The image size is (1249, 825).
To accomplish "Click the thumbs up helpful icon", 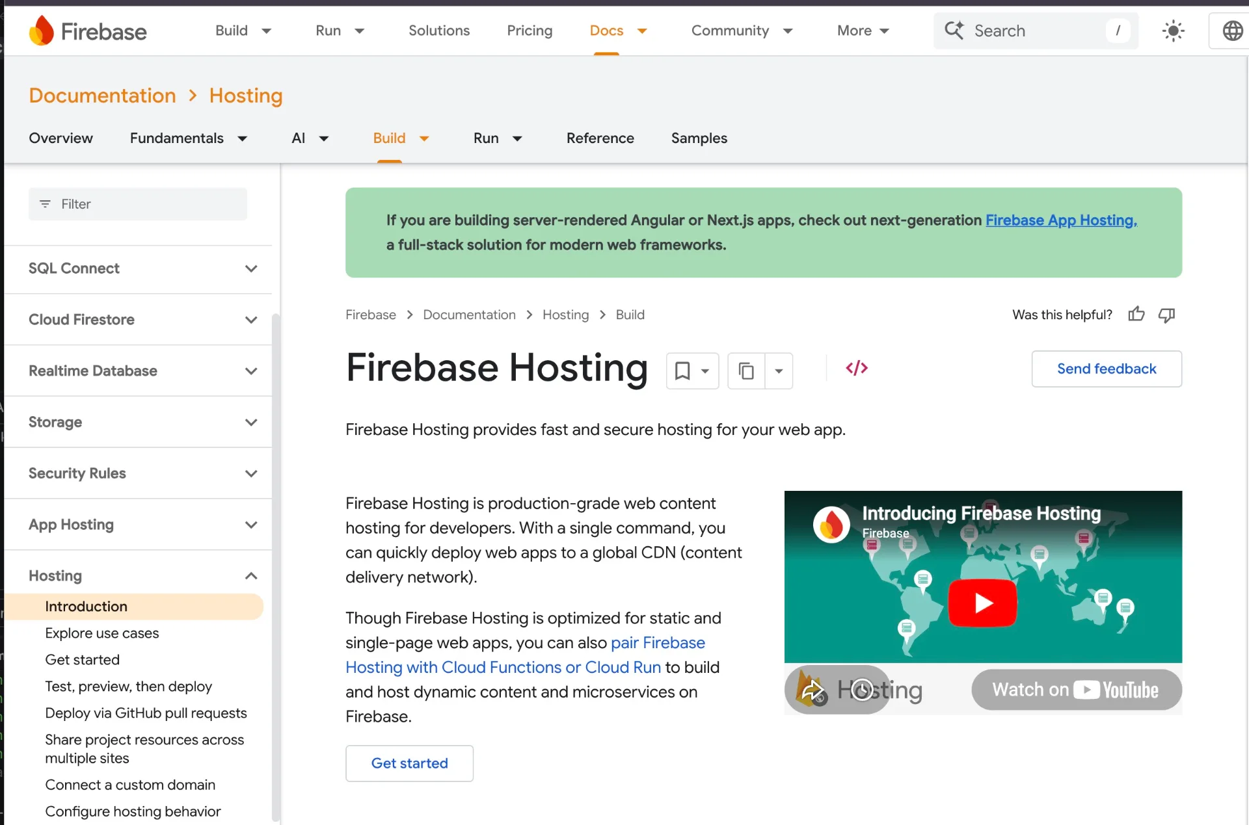I will [x=1136, y=314].
